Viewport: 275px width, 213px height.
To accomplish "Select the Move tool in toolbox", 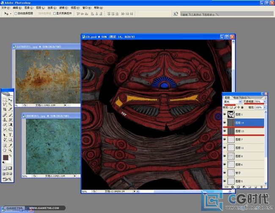I will click(10, 100).
